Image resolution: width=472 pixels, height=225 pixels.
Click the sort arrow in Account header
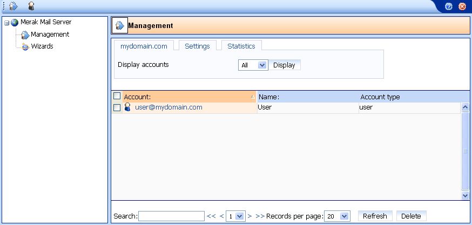coord(253,97)
